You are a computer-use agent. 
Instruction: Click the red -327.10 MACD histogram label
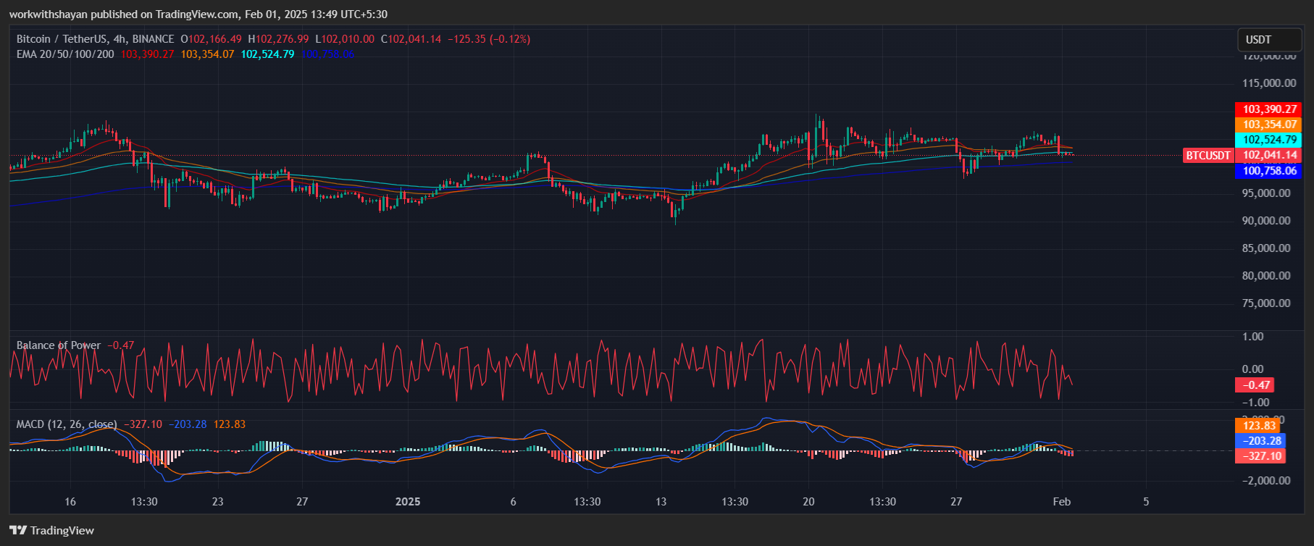(1260, 456)
